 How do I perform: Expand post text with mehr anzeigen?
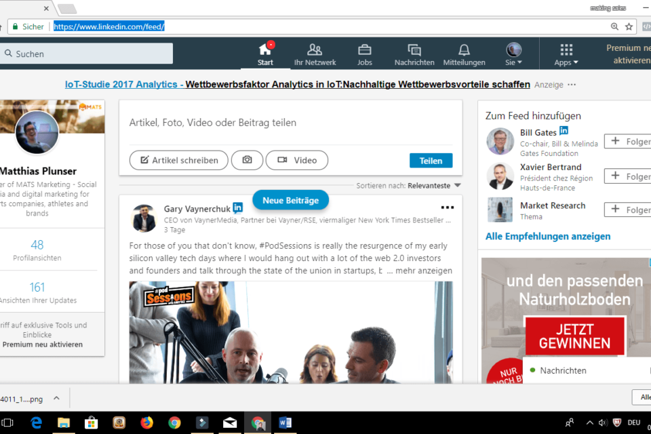coord(423,271)
